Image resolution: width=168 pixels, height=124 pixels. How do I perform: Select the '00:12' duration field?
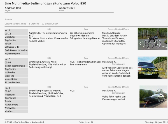16,34
